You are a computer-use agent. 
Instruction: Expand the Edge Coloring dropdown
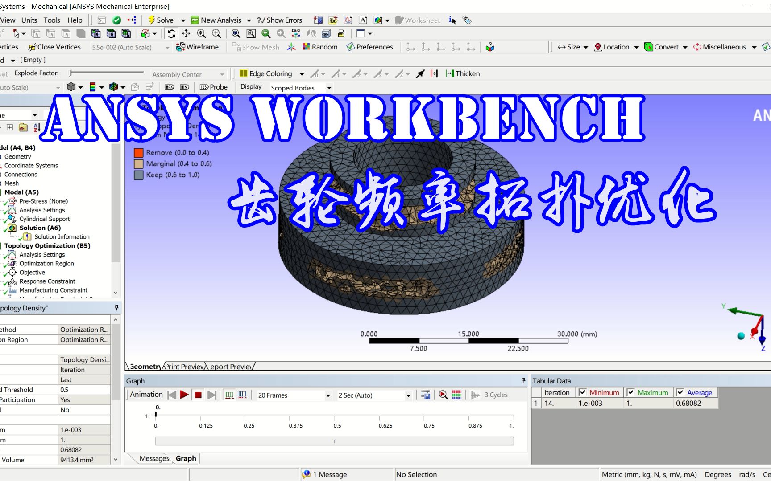click(302, 73)
